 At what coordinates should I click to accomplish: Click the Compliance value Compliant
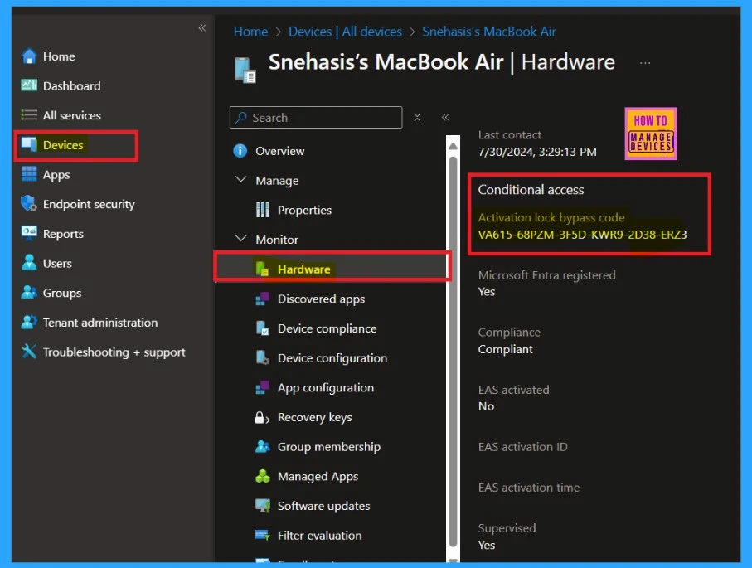[505, 349]
